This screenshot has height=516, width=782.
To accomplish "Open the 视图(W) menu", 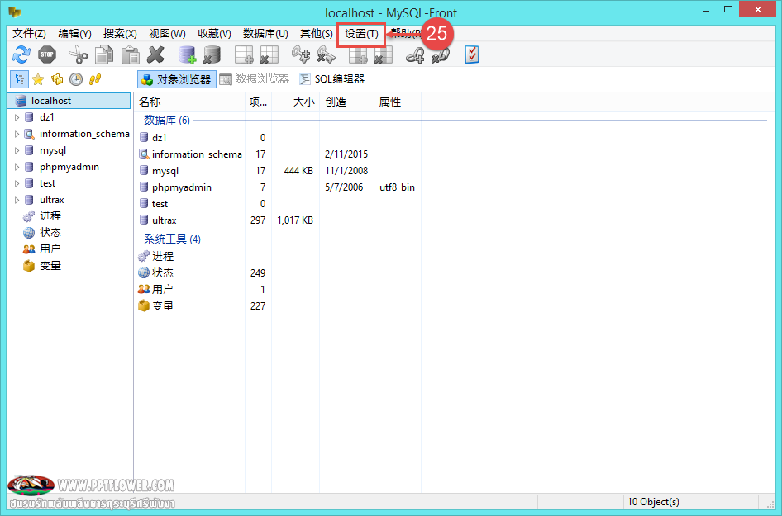I will click(x=167, y=33).
